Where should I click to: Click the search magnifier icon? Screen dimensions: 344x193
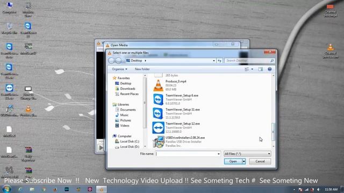pyautogui.click(x=272, y=61)
